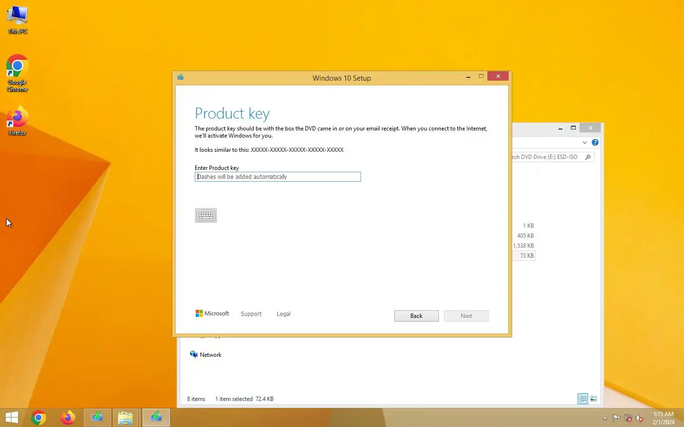Click the Back button in Setup
The height and width of the screenshot is (427, 684).
coord(417,316)
